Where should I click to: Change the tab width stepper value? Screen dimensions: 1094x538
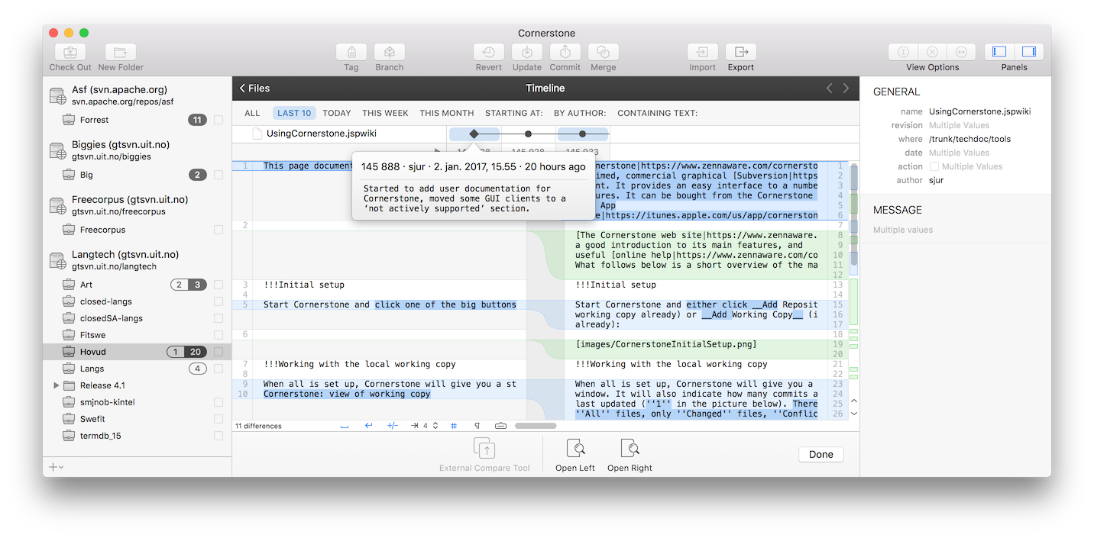coord(435,426)
